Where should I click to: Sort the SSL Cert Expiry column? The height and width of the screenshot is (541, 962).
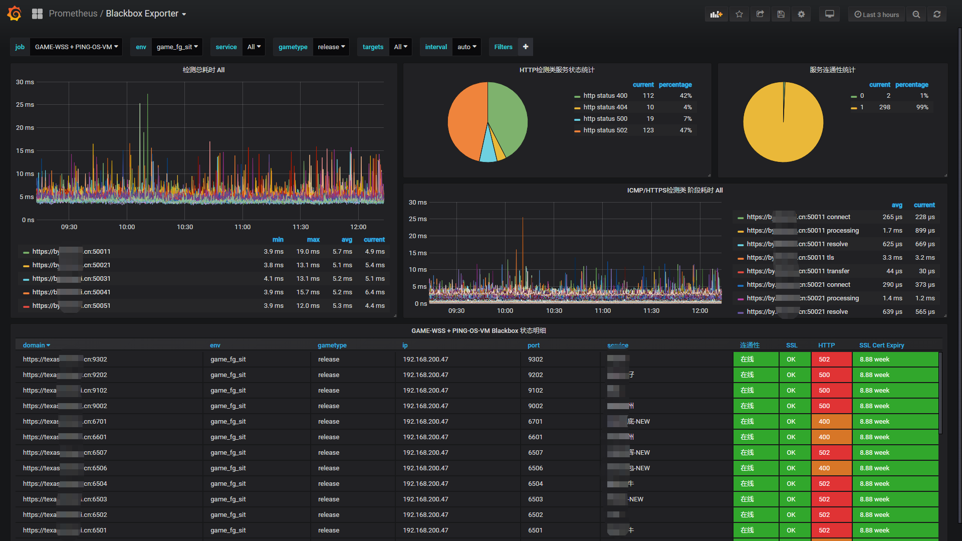(x=881, y=345)
